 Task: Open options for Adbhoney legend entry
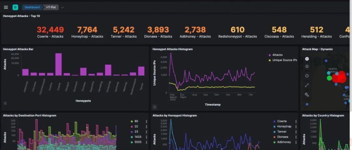pyautogui.click(x=296, y=142)
